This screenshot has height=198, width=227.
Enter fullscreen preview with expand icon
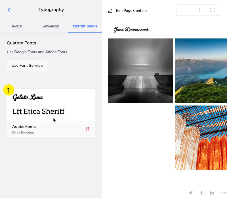click(212, 10)
